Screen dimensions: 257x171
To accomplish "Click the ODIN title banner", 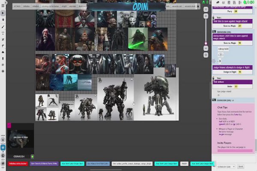I will 126,7.
